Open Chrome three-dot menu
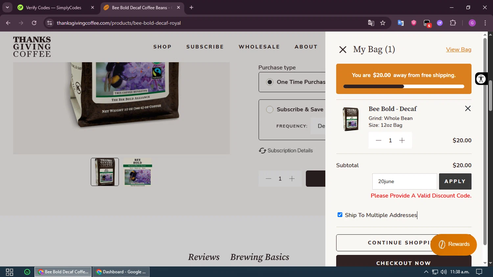The height and width of the screenshot is (277, 493). (485, 23)
